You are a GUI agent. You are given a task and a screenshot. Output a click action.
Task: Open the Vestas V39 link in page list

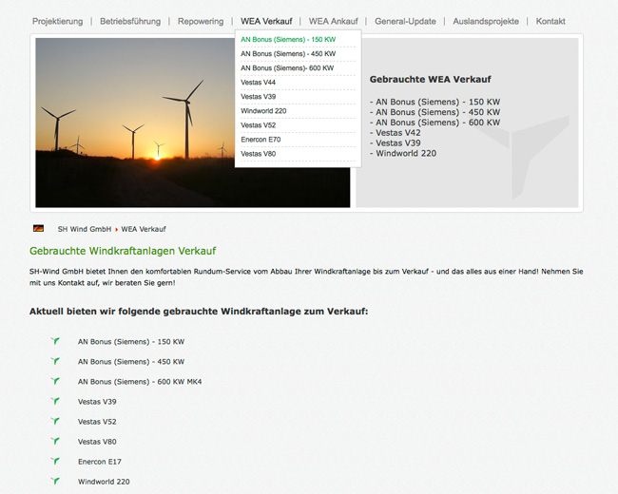click(x=97, y=401)
